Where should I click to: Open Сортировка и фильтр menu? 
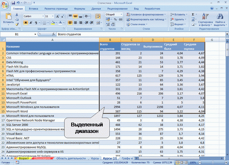(x=205, y=20)
